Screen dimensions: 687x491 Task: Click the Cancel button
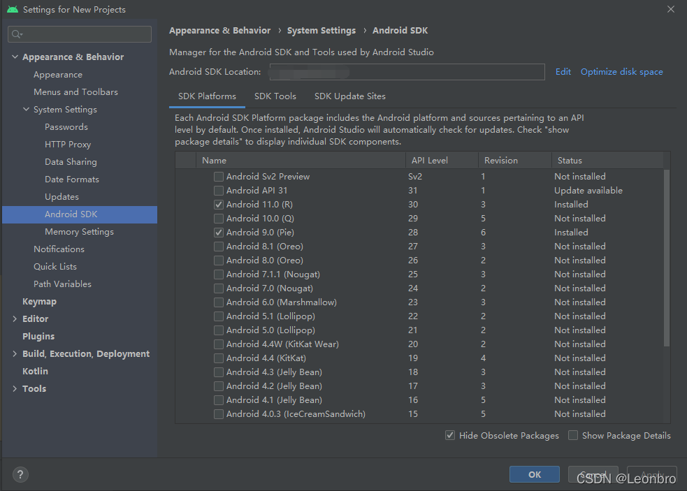click(x=593, y=474)
